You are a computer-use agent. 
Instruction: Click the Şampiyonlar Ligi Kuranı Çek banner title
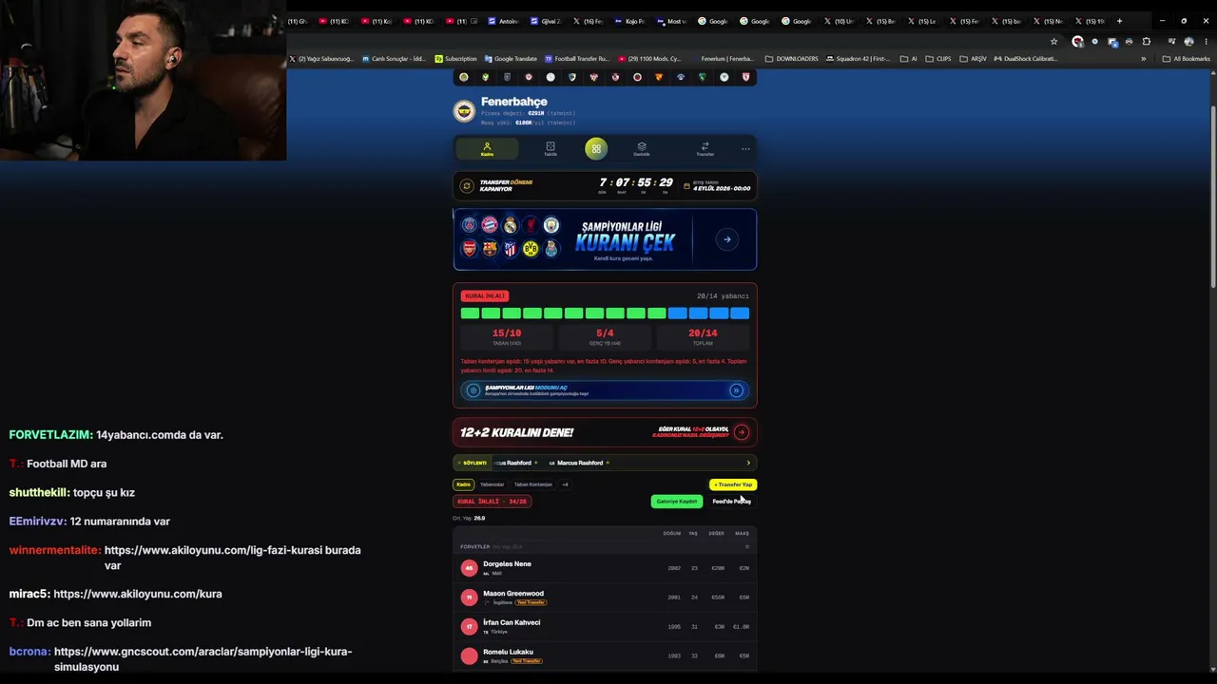tap(625, 237)
